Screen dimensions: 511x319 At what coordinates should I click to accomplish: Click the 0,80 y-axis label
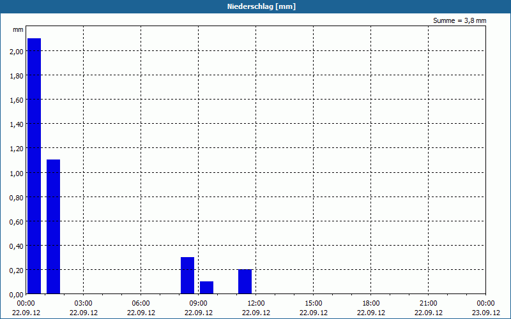(x=17, y=197)
